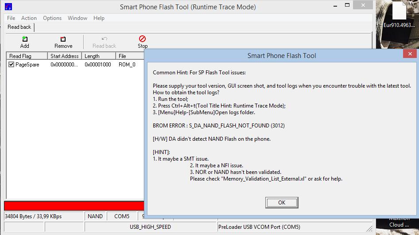Click the greyed Read back toolbar icon
This screenshot has height=235, width=419.
[x=104, y=39]
